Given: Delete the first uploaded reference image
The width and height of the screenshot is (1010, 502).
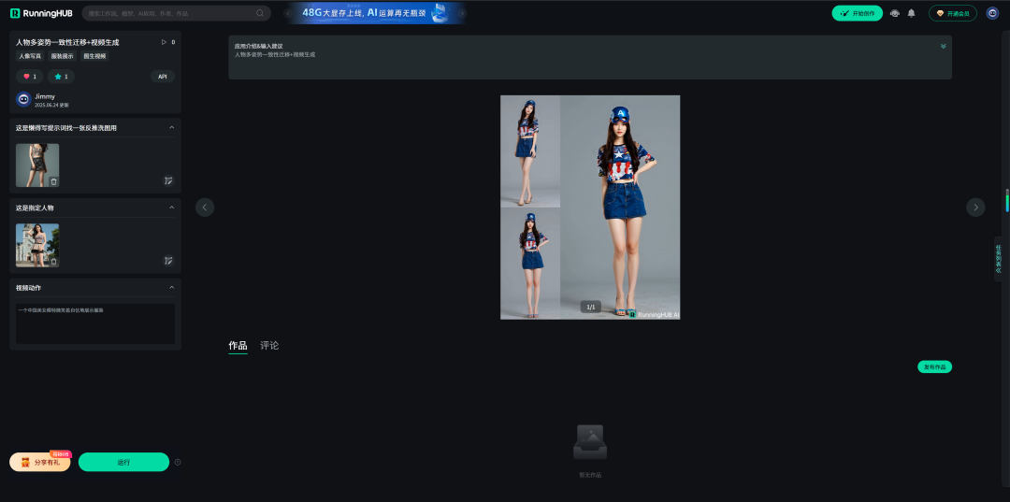Looking at the screenshot, I should pyautogui.click(x=53, y=181).
